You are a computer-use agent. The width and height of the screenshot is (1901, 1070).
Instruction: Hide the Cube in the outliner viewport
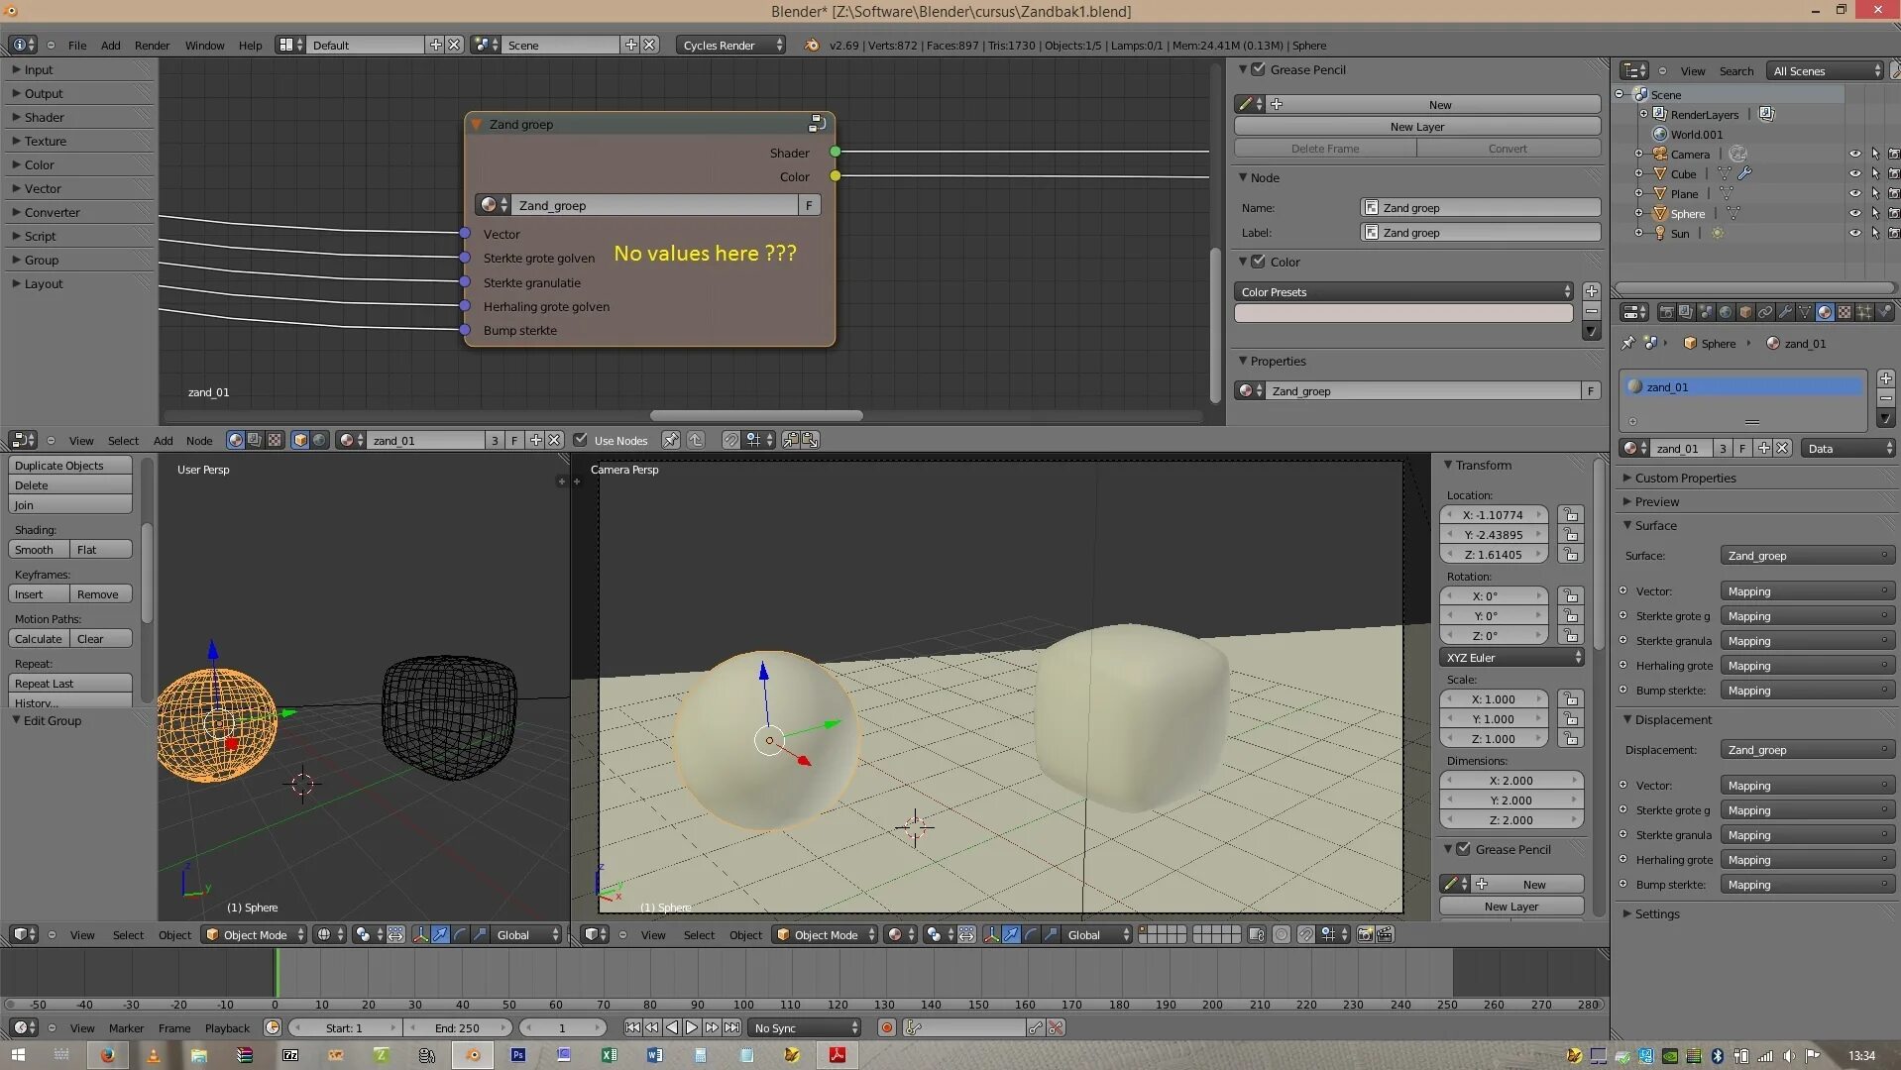(x=1854, y=173)
